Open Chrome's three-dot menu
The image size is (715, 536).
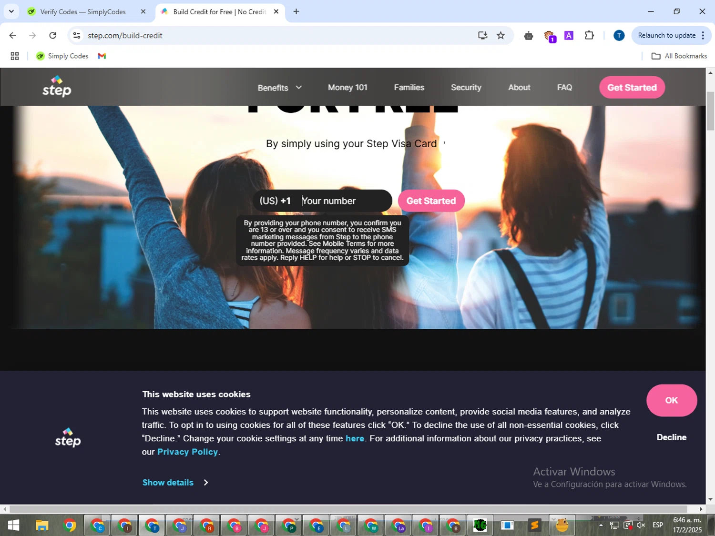click(703, 35)
